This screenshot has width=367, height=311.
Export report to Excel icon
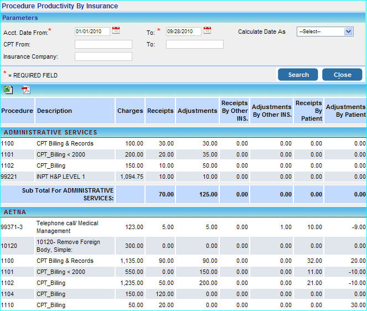coord(8,90)
